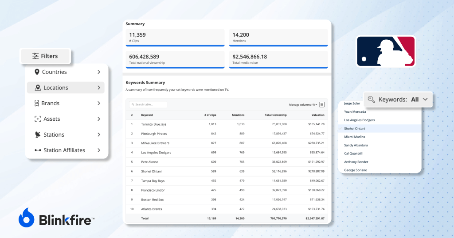The width and height of the screenshot is (454, 238).
Task: Sort by # of clips column header
Action: point(210,115)
